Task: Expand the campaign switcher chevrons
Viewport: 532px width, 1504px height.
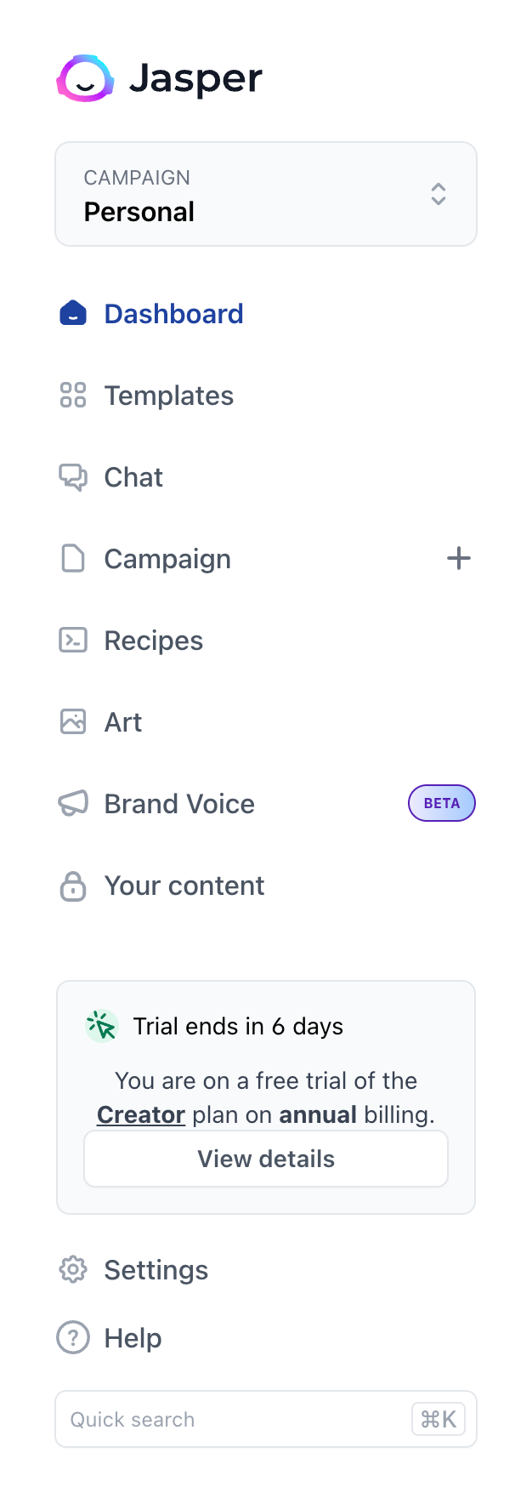Action: click(438, 194)
